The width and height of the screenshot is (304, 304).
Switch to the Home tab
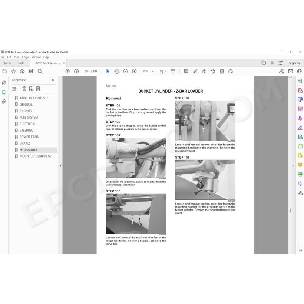(x=7, y=63)
